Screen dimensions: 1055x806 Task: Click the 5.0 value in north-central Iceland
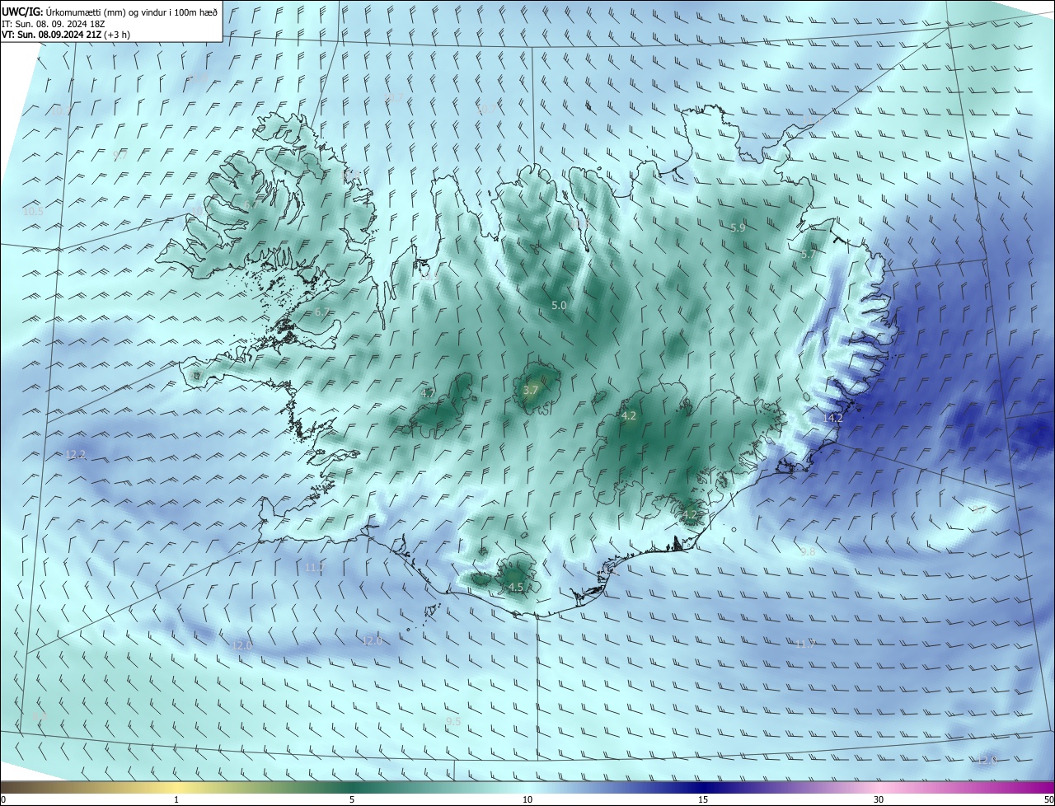pos(559,306)
